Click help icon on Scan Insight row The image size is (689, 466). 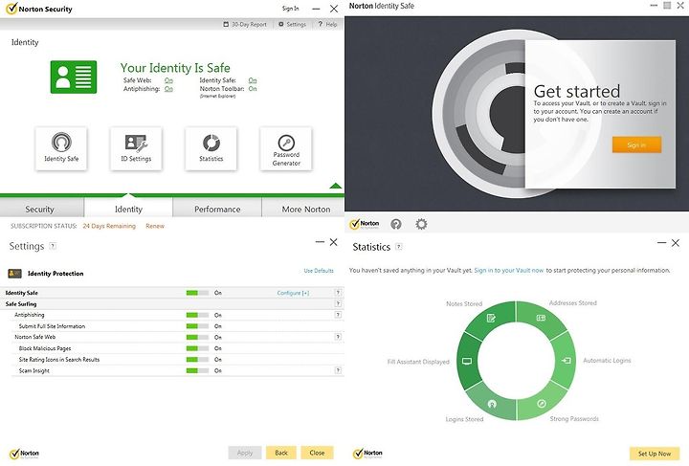[338, 370]
